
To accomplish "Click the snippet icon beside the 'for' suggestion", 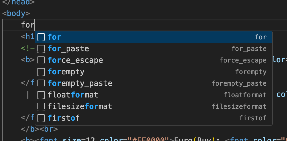I will pos(41,37).
